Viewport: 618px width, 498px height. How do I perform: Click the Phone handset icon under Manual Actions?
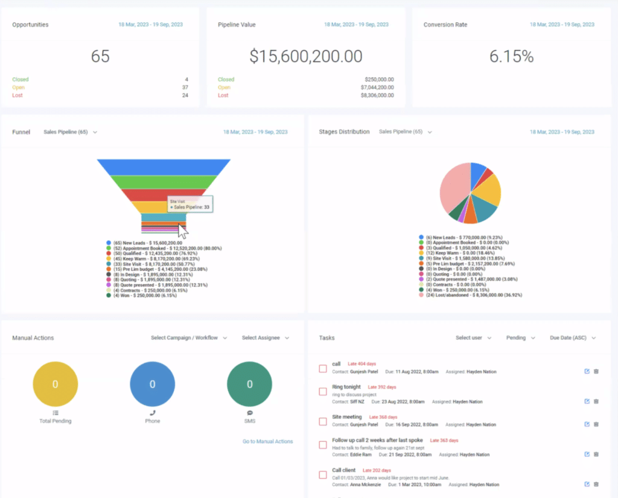152,413
